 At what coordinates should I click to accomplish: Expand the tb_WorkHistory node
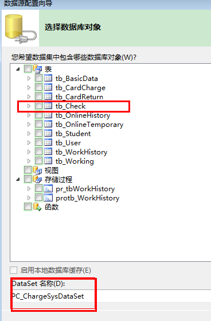[29, 152]
